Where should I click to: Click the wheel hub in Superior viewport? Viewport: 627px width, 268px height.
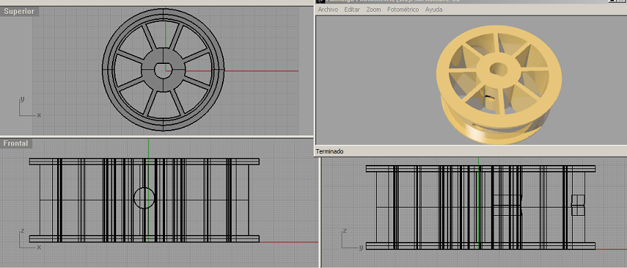pyautogui.click(x=164, y=69)
